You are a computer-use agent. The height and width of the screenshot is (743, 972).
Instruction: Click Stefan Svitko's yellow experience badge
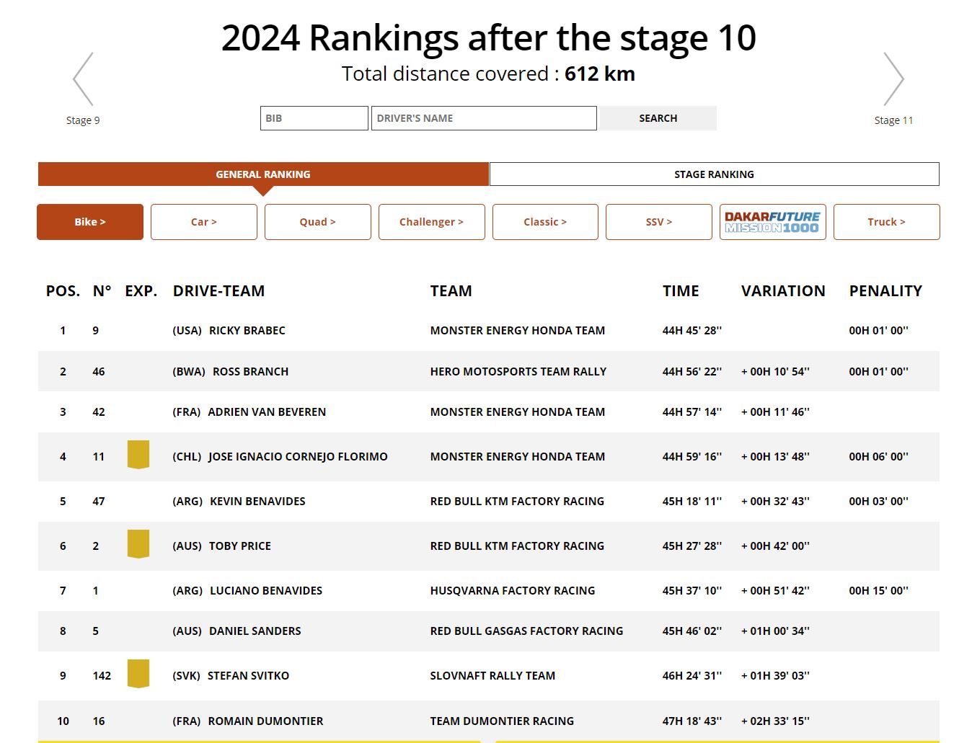(x=138, y=674)
